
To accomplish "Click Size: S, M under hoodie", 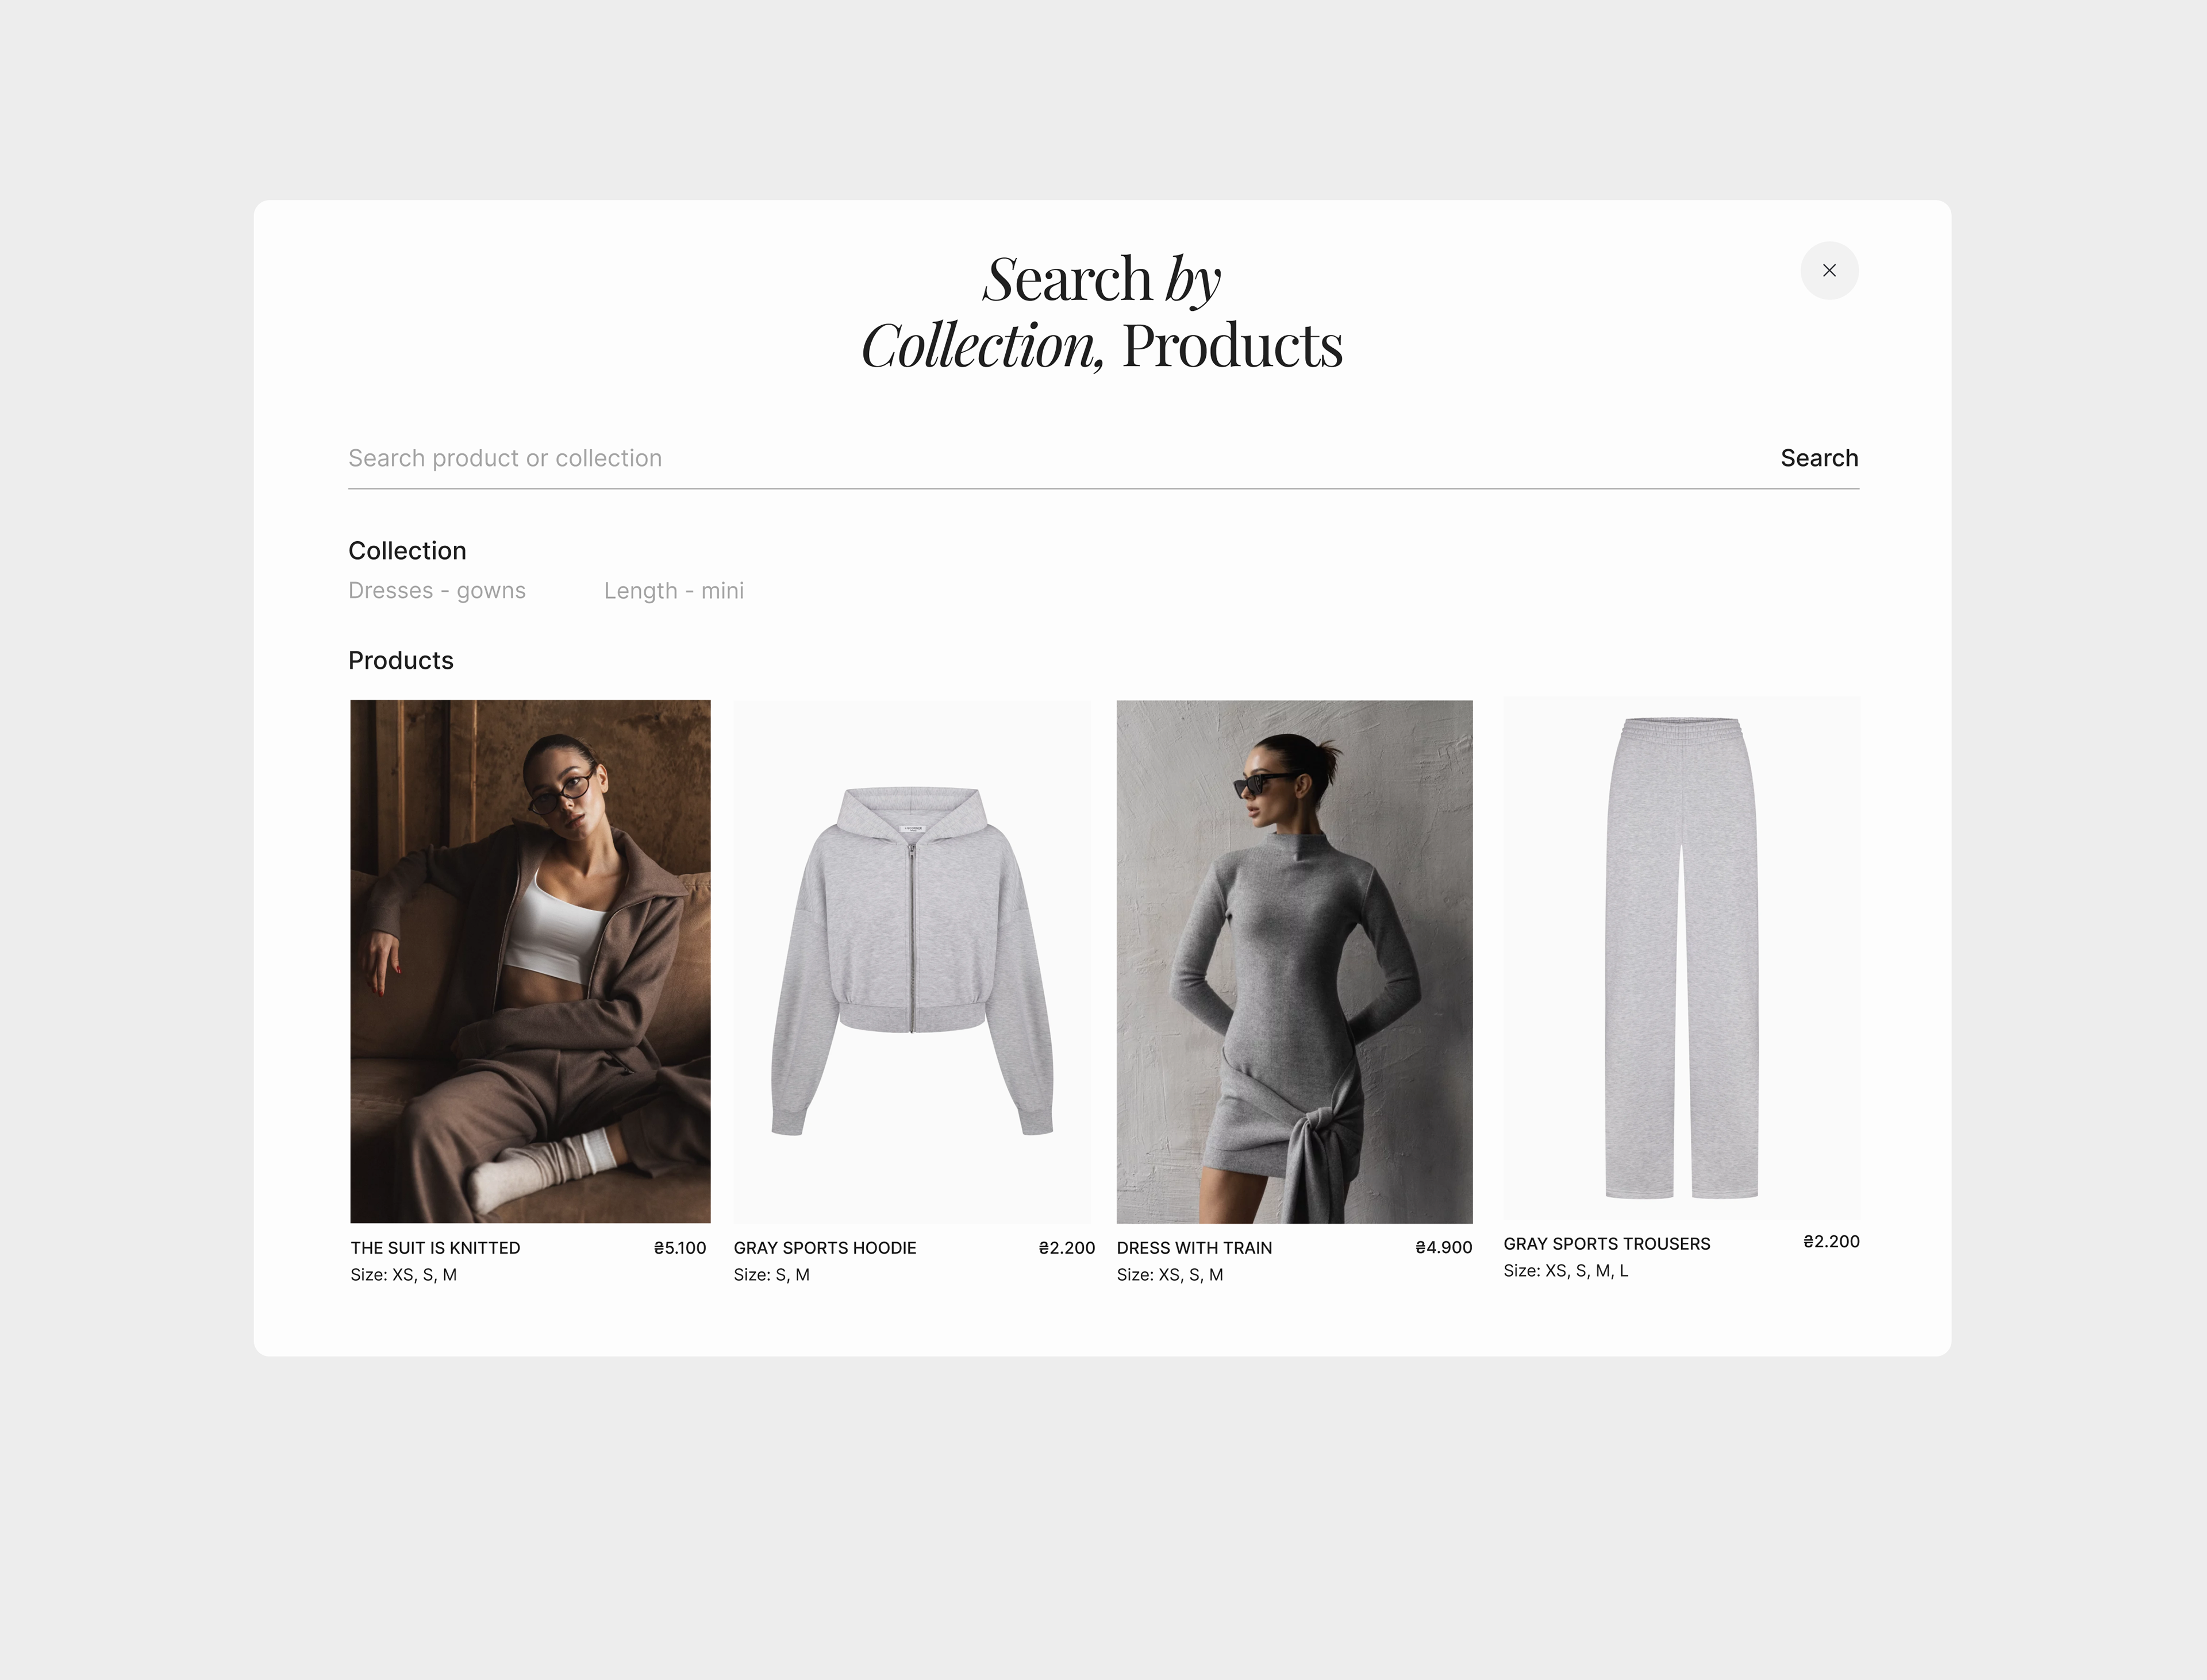I will click(771, 1275).
